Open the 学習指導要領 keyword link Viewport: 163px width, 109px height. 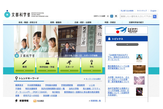point(67,85)
